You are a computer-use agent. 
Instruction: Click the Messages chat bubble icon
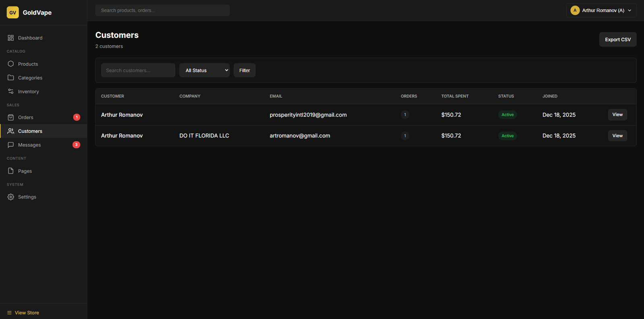click(x=11, y=145)
